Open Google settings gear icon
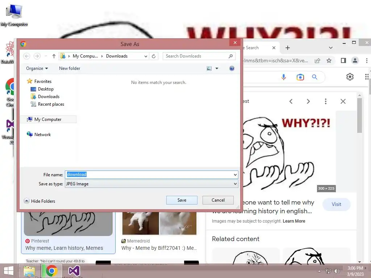Viewport: 371px width, 278px height. 350,77
